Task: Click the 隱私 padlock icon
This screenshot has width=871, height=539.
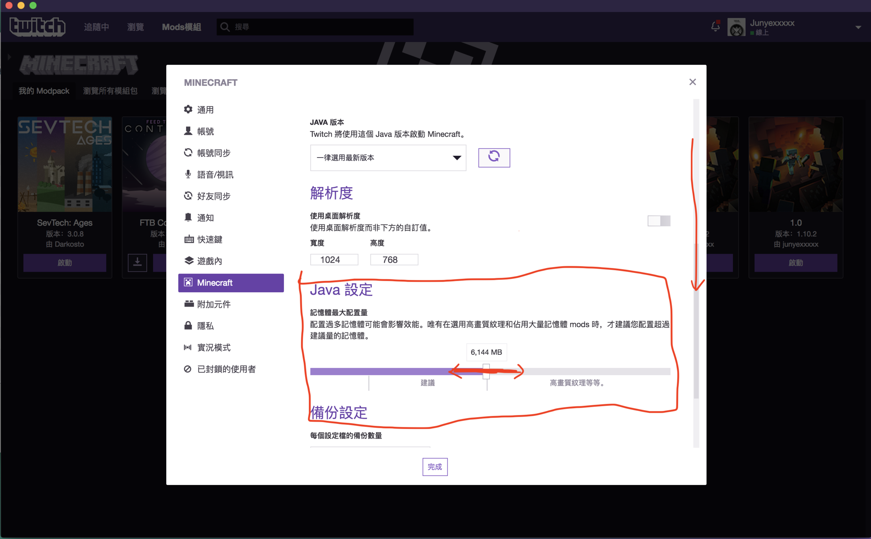Action: (x=188, y=325)
